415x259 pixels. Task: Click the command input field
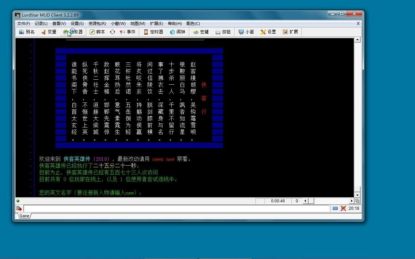177,208
